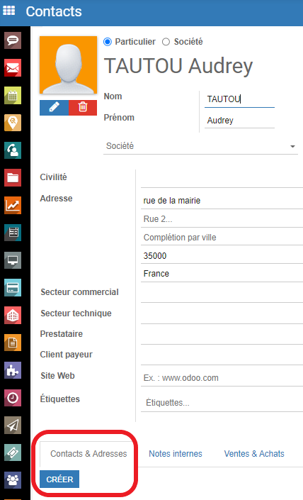Open the red folder documents app
The image size is (303, 500).
(13, 177)
